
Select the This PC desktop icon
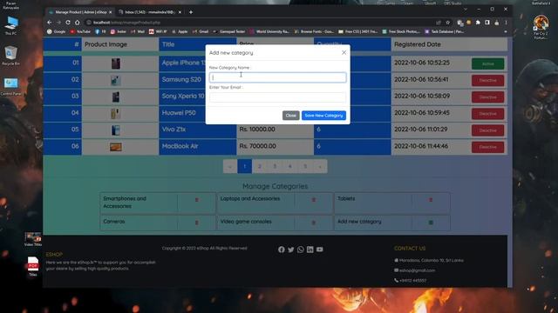(x=10, y=25)
